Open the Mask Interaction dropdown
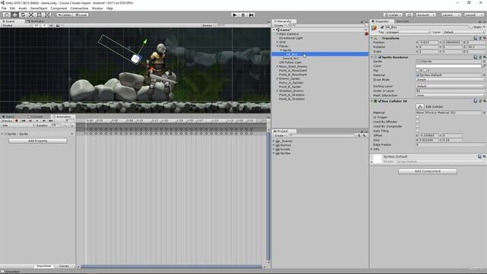This screenshot has width=487, height=274. click(450, 95)
